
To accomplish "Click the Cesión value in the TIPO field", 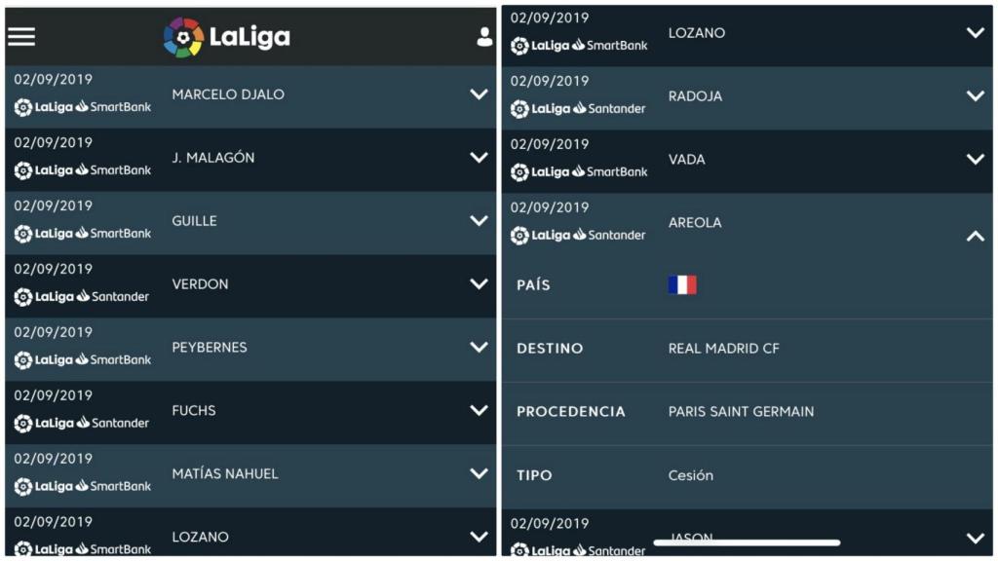I will 693,475.
